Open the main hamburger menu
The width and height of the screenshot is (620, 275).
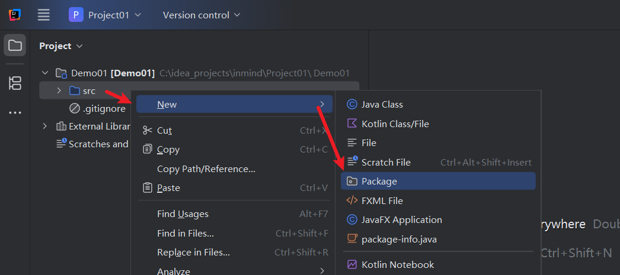click(x=43, y=15)
